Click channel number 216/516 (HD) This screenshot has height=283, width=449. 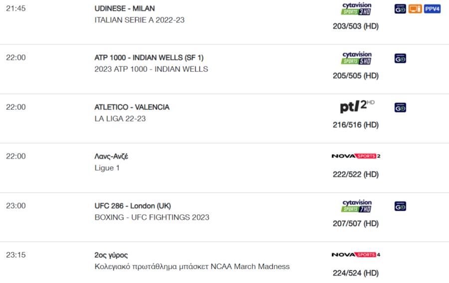[356, 125]
